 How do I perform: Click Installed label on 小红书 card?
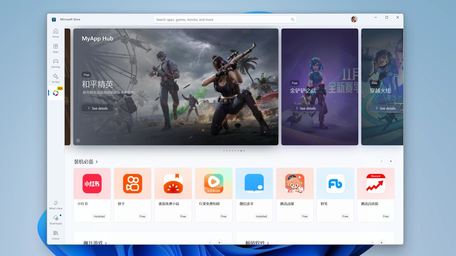pos(99,216)
